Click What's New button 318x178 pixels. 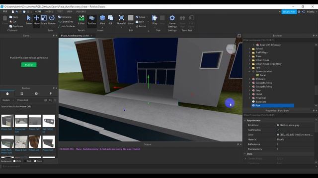pyautogui.click(x=289, y=12)
